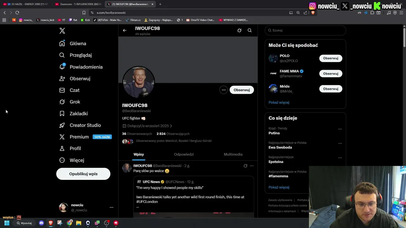The width and height of the screenshot is (406, 228).
Task: Switch to the DJ HAZEL browser tab
Action: pos(26,4)
